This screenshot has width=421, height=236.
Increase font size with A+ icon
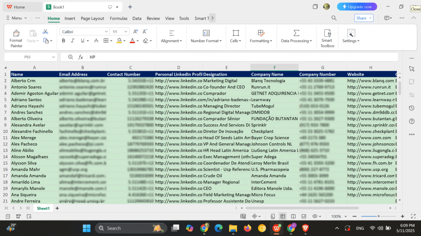coord(136,32)
